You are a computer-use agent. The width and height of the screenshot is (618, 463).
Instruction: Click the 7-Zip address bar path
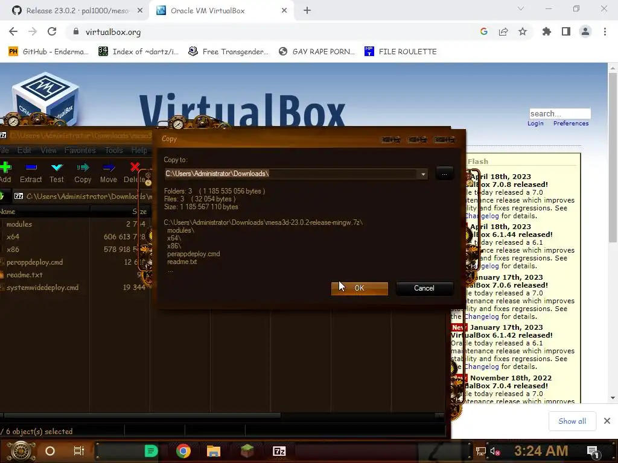point(89,197)
